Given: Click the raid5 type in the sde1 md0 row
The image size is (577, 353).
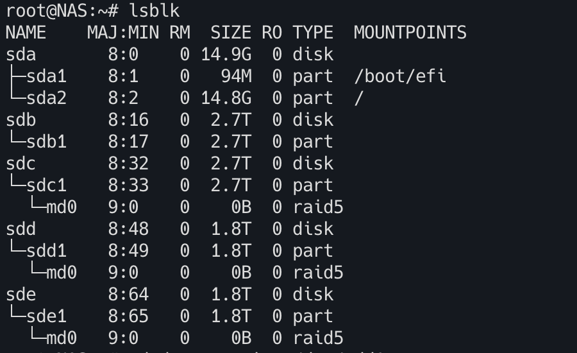Looking at the screenshot, I should tap(318, 338).
